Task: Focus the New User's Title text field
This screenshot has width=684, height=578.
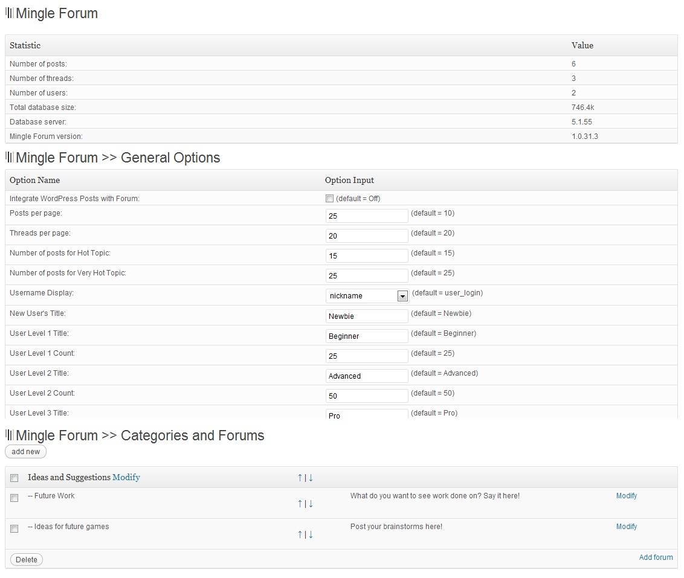Action: click(x=367, y=316)
